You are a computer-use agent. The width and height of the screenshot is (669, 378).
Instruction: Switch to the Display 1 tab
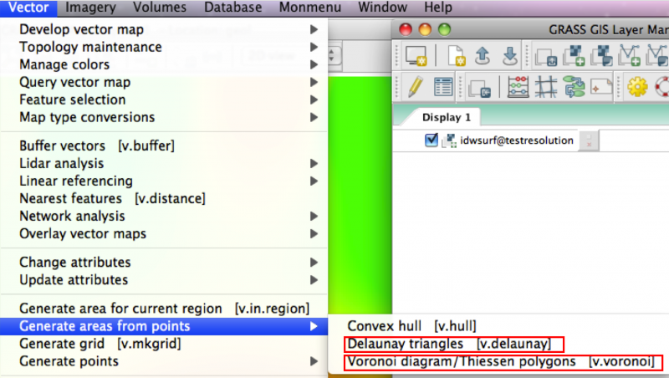pos(446,117)
